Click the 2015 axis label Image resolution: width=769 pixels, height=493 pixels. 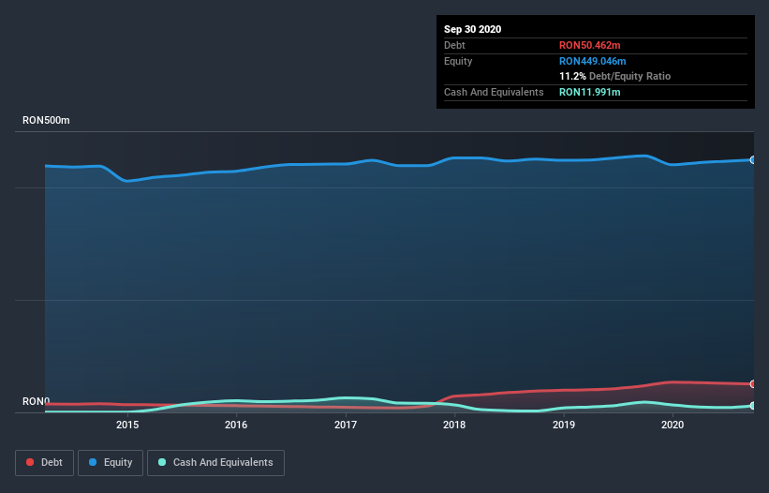pyautogui.click(x=127, y=425)
